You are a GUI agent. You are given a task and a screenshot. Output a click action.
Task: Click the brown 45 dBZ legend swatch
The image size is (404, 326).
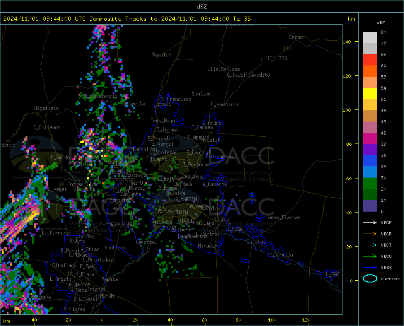coord(370,116)
